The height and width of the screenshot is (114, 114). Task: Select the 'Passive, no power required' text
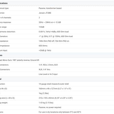pyautogui.click(x=50, y=107)
